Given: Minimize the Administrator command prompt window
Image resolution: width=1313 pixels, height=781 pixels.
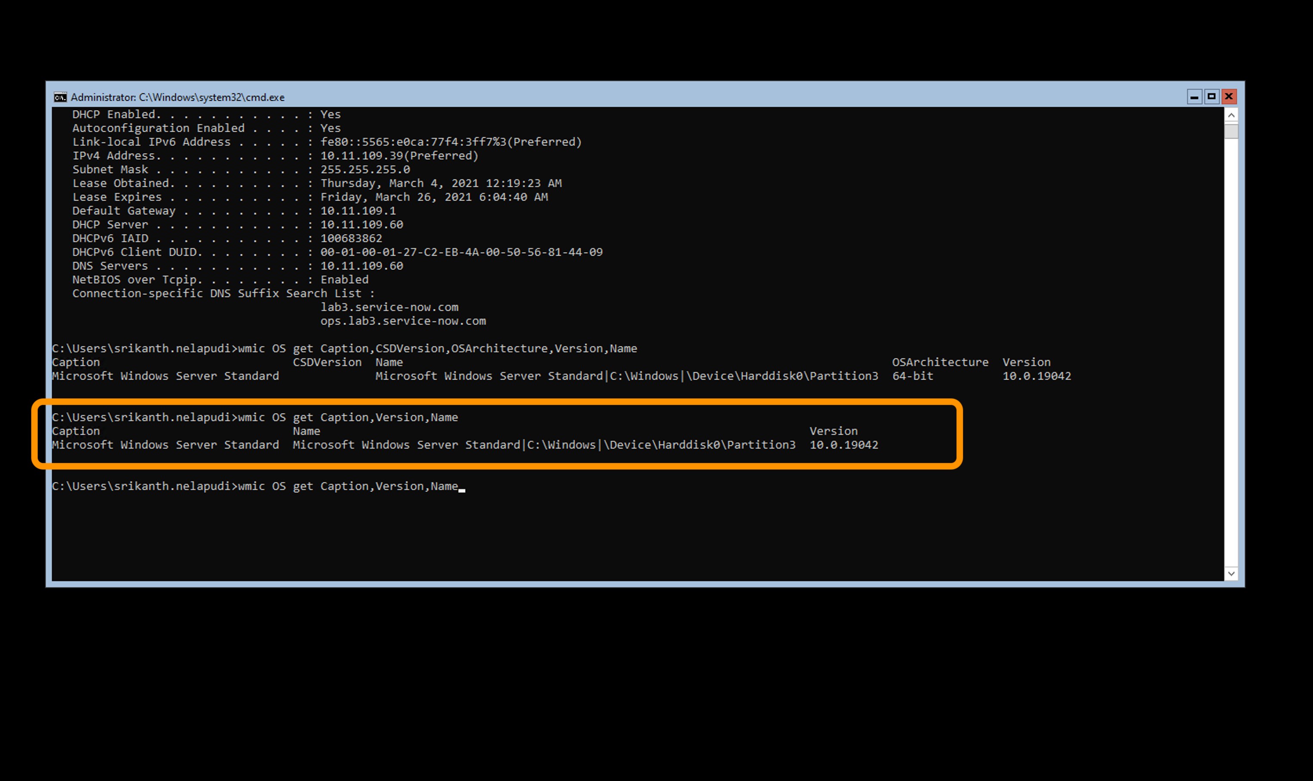Looking at the screenshot, I should tap(1194, 97).
